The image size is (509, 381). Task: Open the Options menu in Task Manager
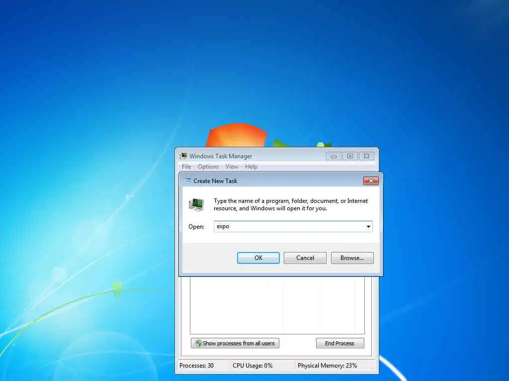pyautogui.click(x=208, y=167)
